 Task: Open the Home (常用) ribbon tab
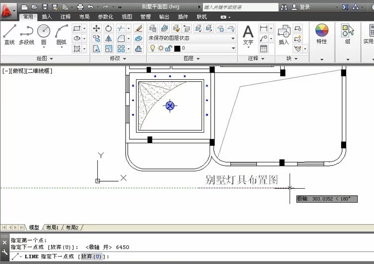pos(28,17)
